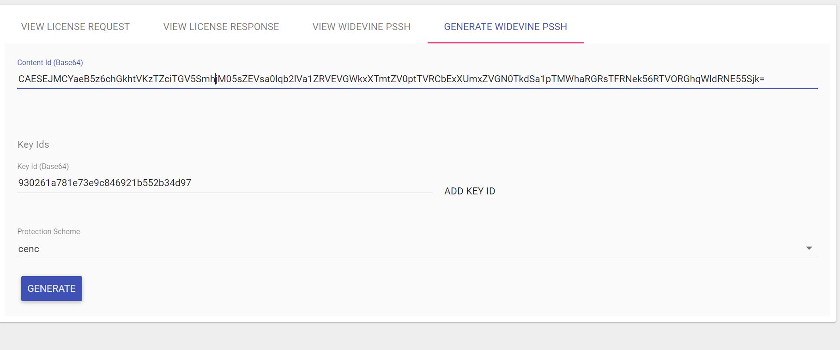Image resolution: width=840 pixels, height=350 pixels.
Task: Click the Key Ids section heading
Action: click(x=33, y=145)
